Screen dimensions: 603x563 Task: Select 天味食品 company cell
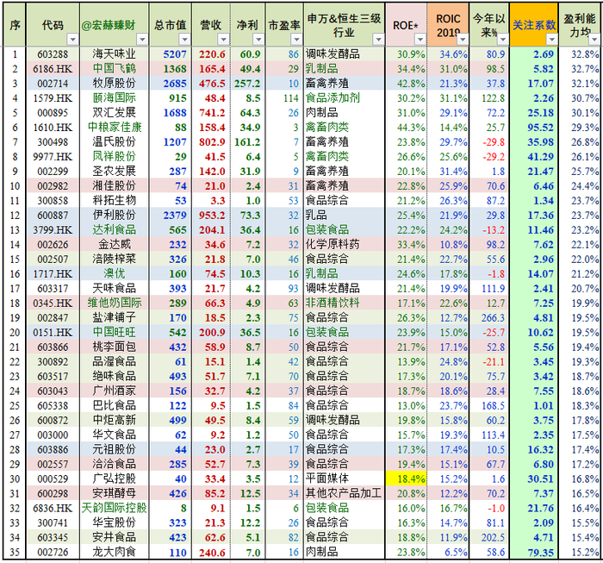pyautogui.click(x=115, y=288)
